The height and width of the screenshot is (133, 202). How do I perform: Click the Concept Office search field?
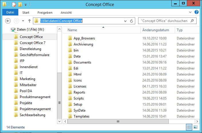point(164,21)
